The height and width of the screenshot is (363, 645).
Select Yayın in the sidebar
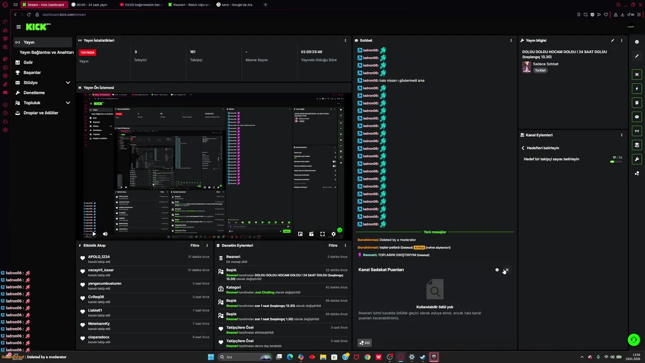[43, 42]
